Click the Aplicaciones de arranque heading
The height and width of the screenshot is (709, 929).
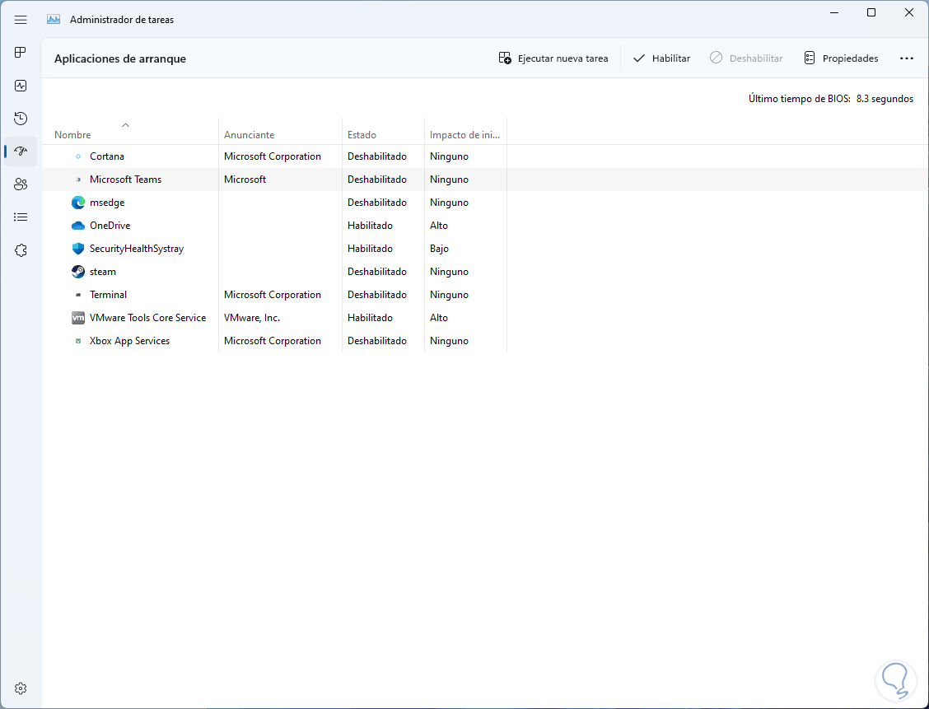tap(119, 58)
